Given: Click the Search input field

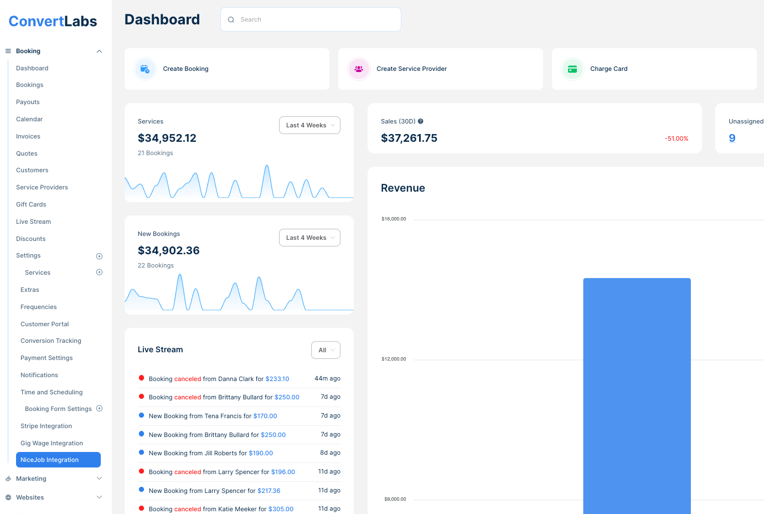Looking at the screenshot, I should 317,20.
